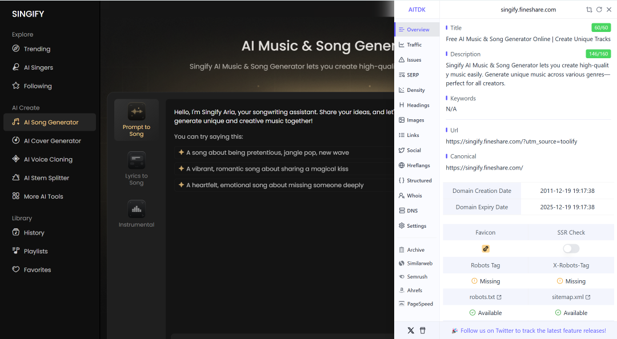Image resolution: width=617 pixels, height=339 pixels.
Task: Click the 146/160 description length badge
Action: (x=598, y=54)
